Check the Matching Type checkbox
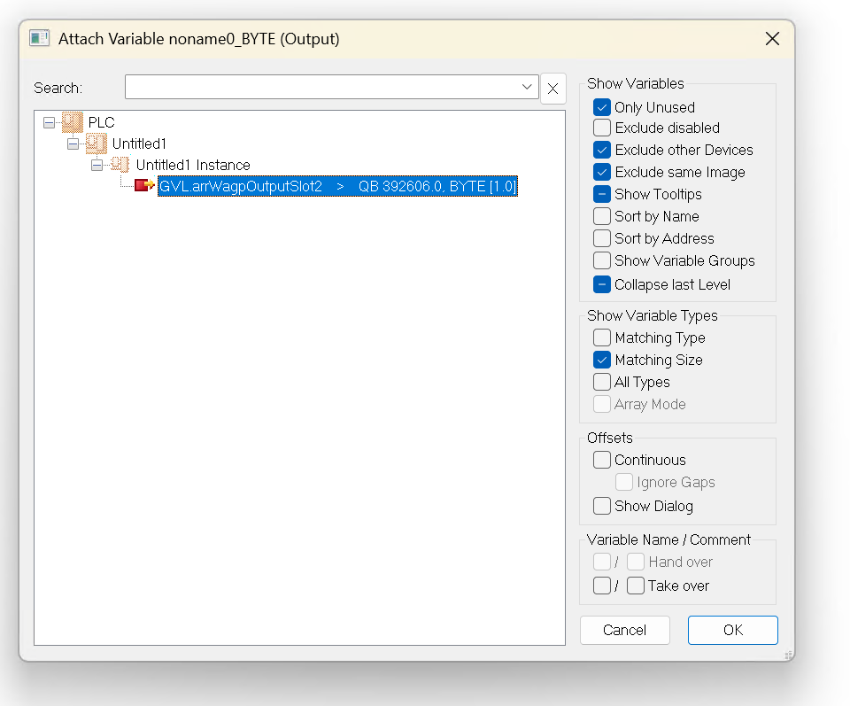The image size is (850, 706). click(x=602, y=337)
